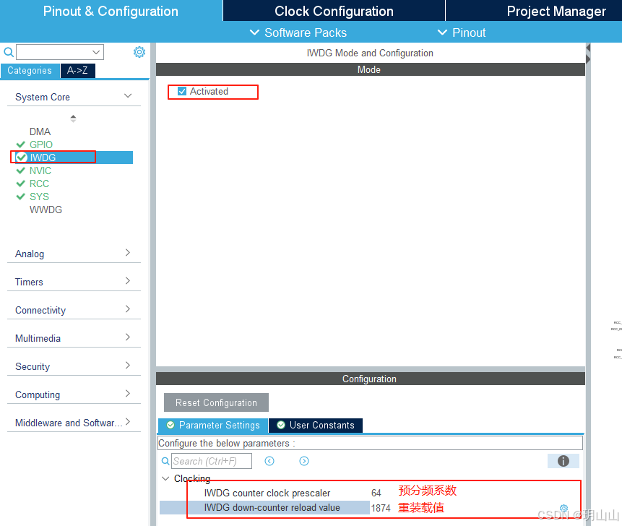Click the gear icon beside the reload value

(563, 508)
